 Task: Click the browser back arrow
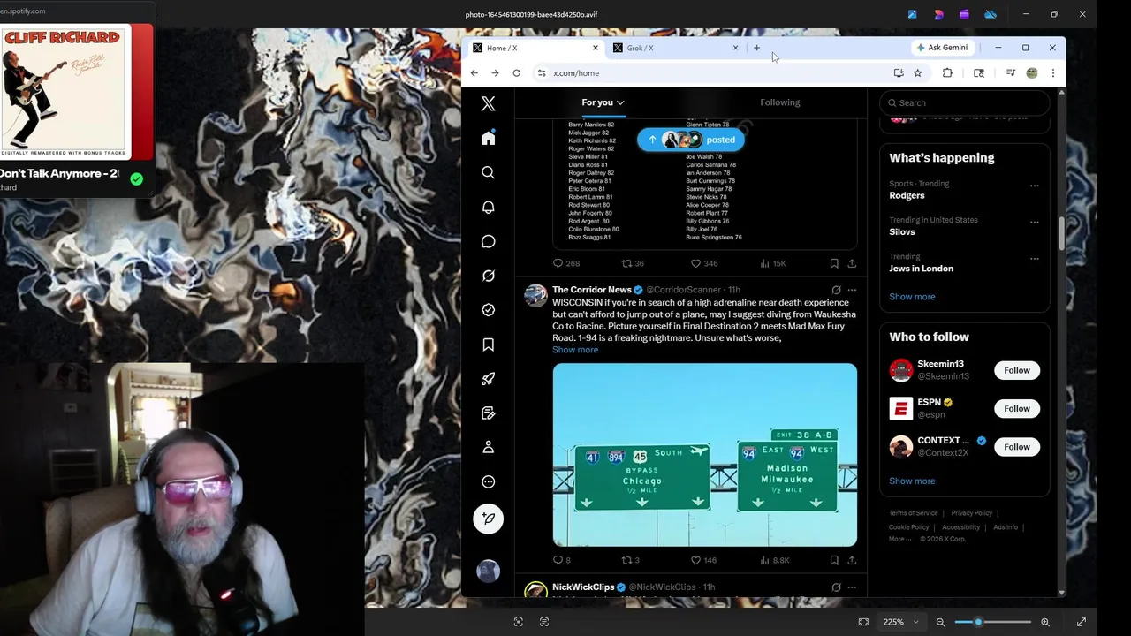474,73
